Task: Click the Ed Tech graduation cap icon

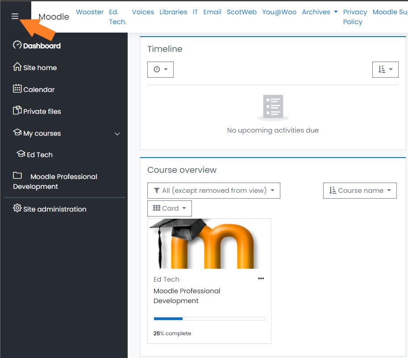Action: [21, 154]
